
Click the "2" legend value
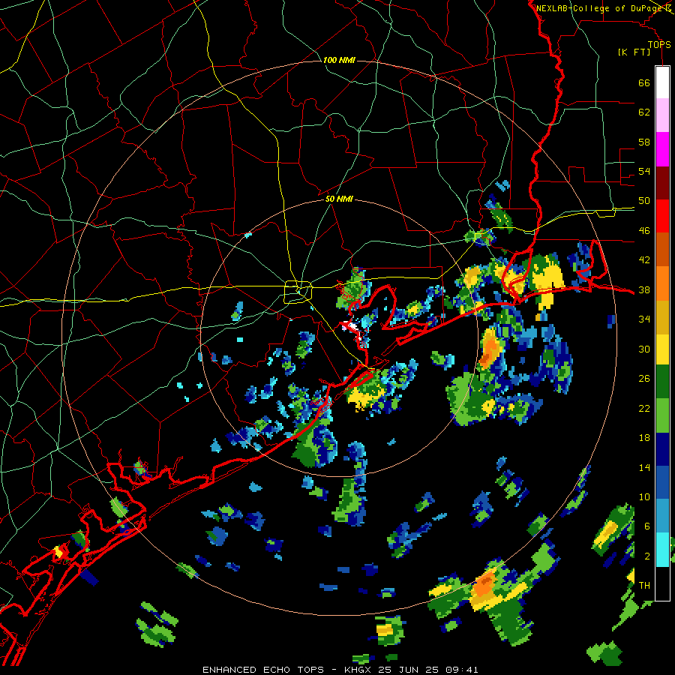(x=647, y=556)
